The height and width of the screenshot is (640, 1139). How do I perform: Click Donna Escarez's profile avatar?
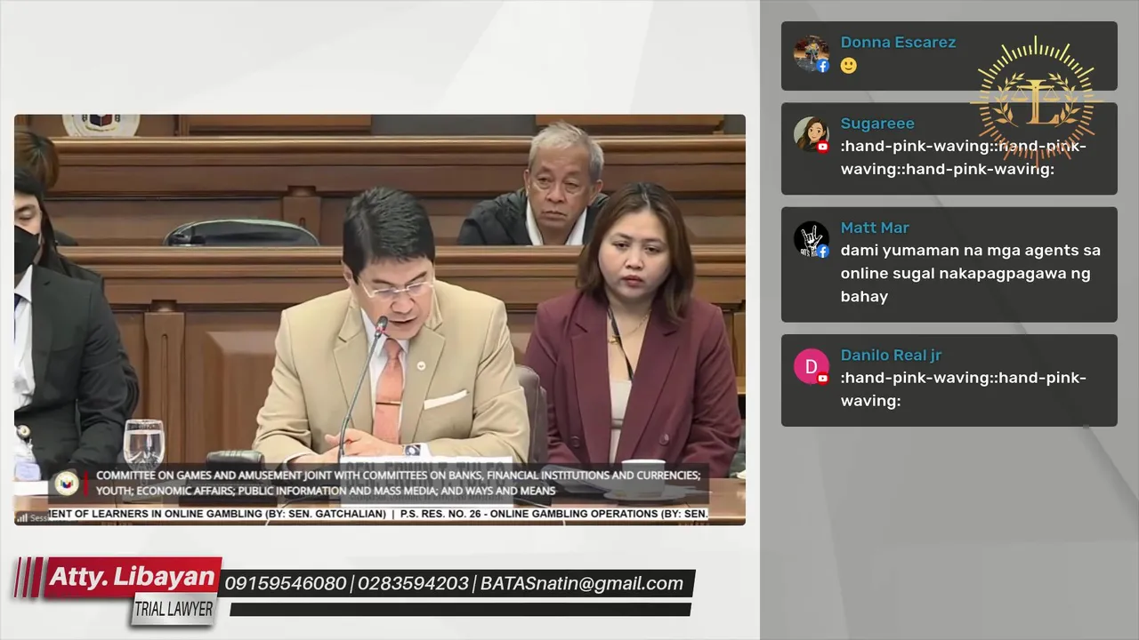click(811, 53)
